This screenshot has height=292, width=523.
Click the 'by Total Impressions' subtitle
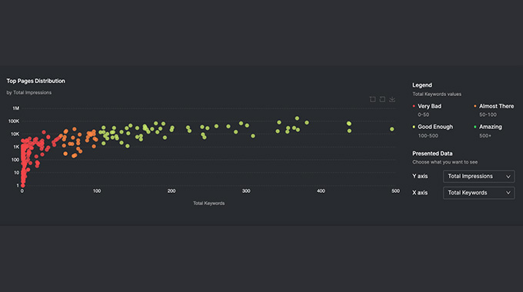[x=29, y=93]
